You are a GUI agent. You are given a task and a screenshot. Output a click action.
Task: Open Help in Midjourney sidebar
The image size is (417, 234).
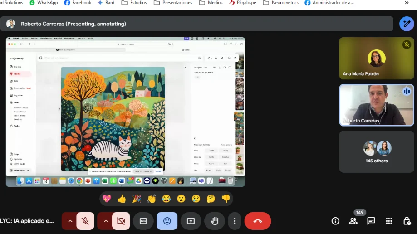coord(15,154)
